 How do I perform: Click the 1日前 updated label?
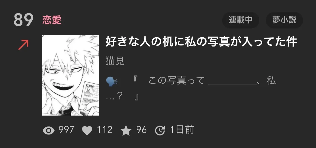click(x=182, y=130)
